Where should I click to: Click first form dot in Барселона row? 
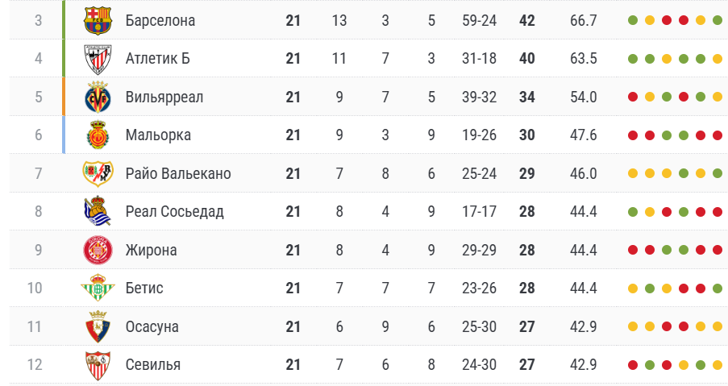(x=632, y=20)
